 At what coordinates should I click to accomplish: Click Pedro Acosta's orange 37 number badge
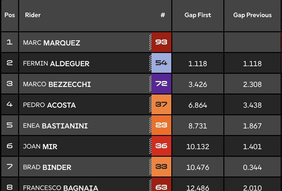click(161, 105)
